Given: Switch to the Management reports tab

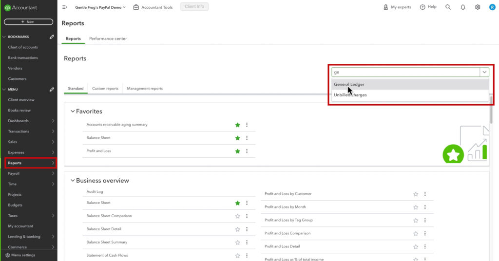Looking at the screenshot, I should [x=145, y=88].
